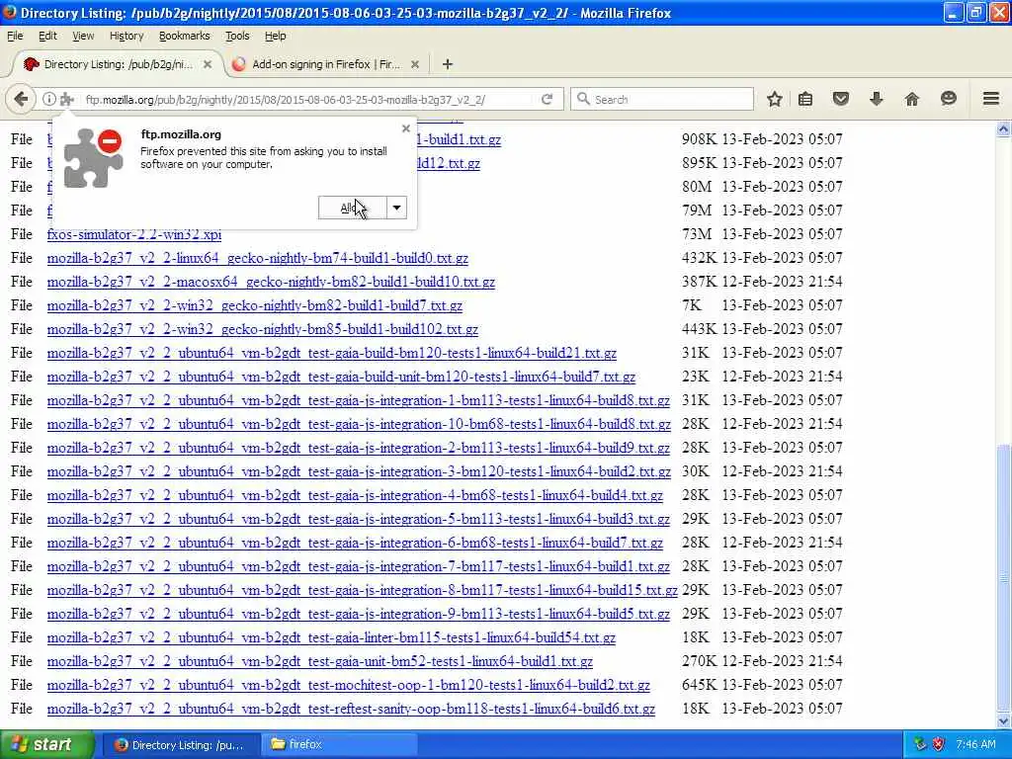Close the Directory Listing tab
Viewport: 1012px width, 759px height.
click(x=208, y=64)
